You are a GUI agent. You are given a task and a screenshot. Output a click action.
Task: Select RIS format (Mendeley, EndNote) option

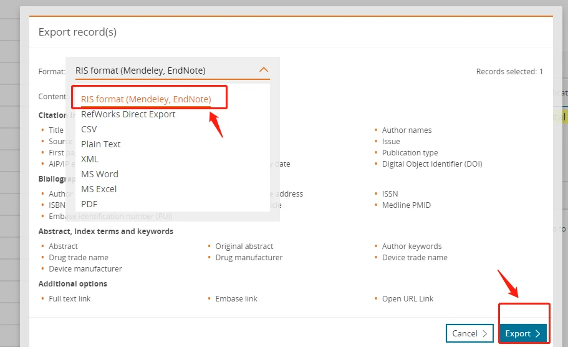click(146, 99)
